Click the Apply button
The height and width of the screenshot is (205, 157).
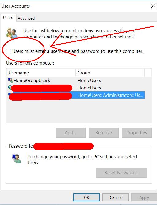click(x=144, y=197)
